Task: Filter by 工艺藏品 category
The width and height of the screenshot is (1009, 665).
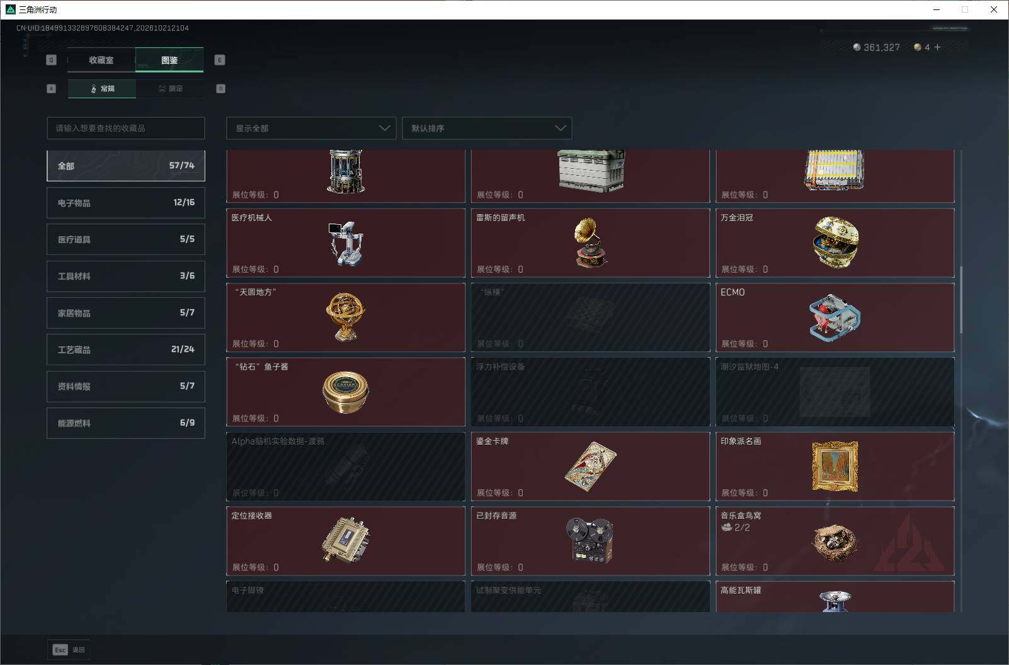Action: click(x=126, y=350)
